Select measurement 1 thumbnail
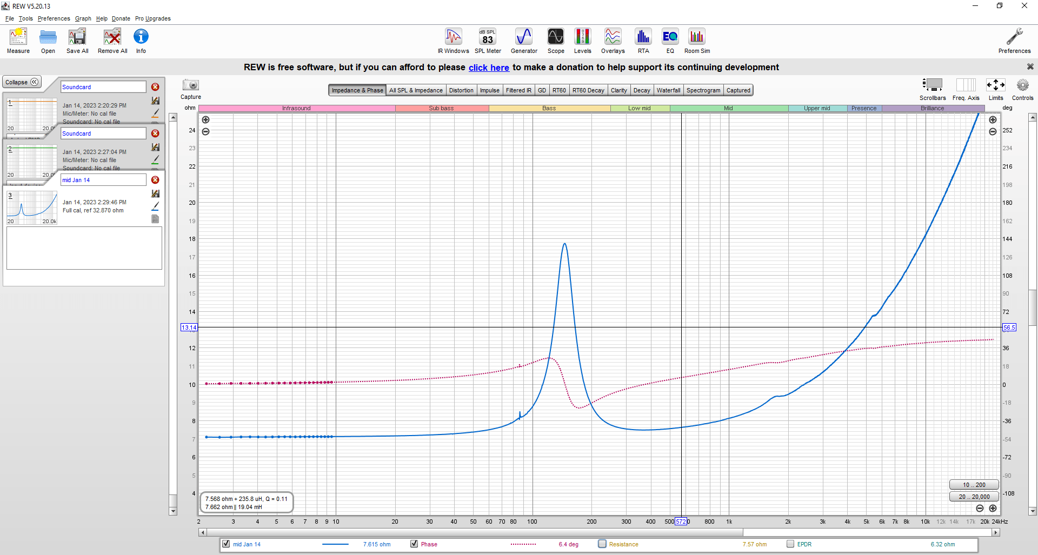1038x555 pixels. 32,115
